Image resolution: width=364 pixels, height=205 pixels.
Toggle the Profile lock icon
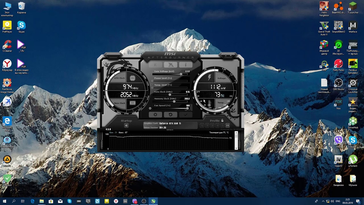(222, 120)
